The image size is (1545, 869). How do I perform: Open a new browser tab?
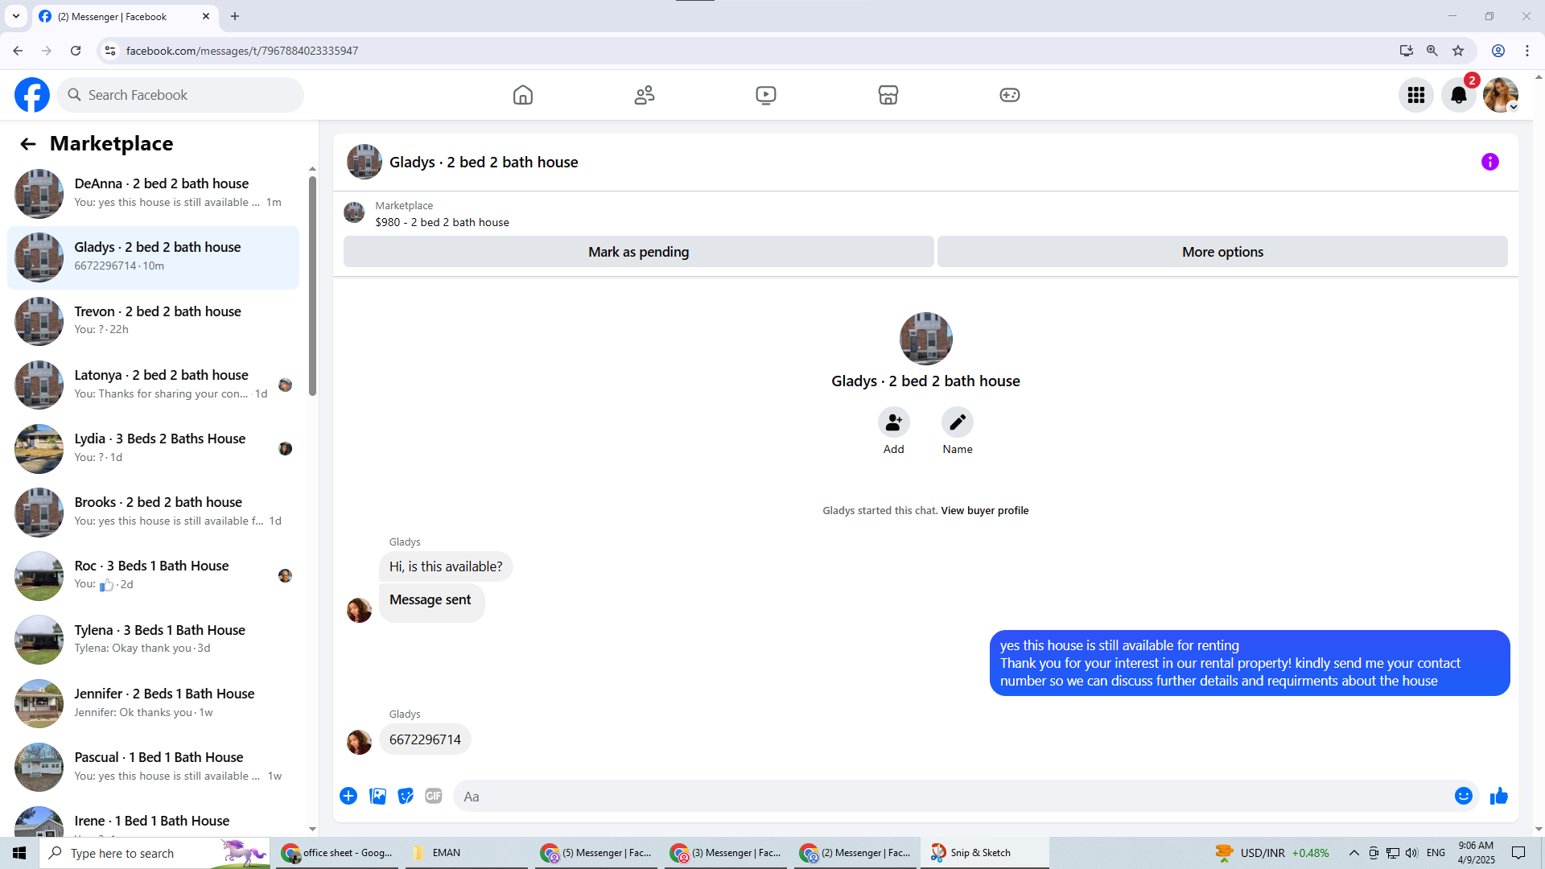pos(235,16)
